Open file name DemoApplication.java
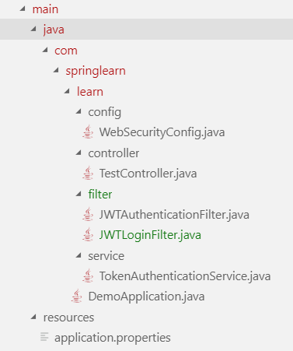293x351 pixels. [146, 297]
